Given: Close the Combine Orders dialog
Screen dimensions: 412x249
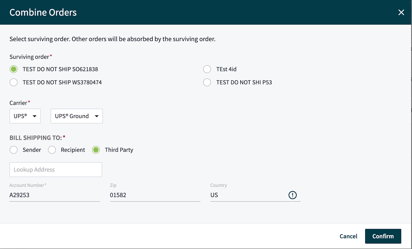Looking at the screenshot, I should [401, 12].
